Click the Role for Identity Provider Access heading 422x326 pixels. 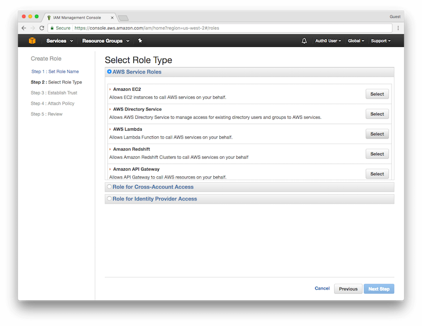(x=155, y=199)
